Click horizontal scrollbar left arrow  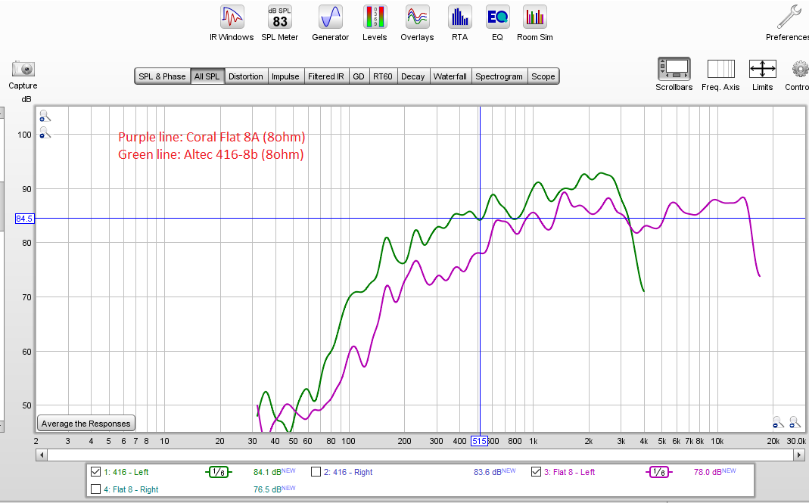42,455
